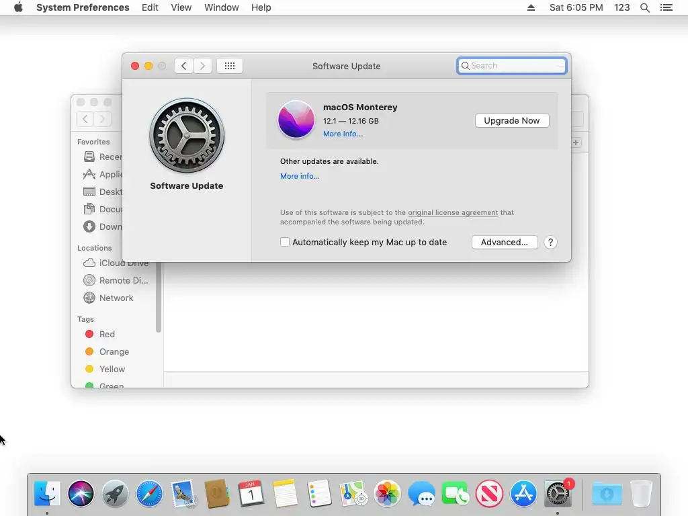The height and width of the screenshot is (516, 688).
Task: Open the Trash in the Dock
Action: point(641,494)
